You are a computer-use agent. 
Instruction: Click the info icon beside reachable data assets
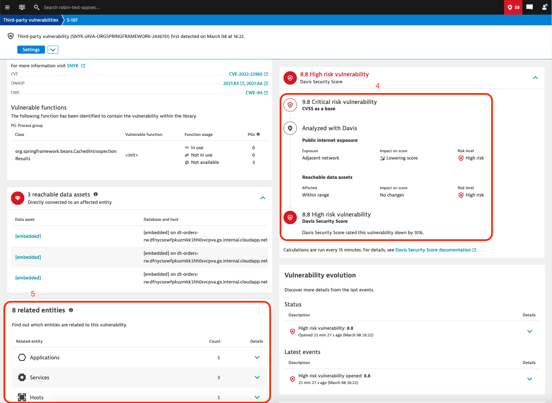(x=96, y=194)
